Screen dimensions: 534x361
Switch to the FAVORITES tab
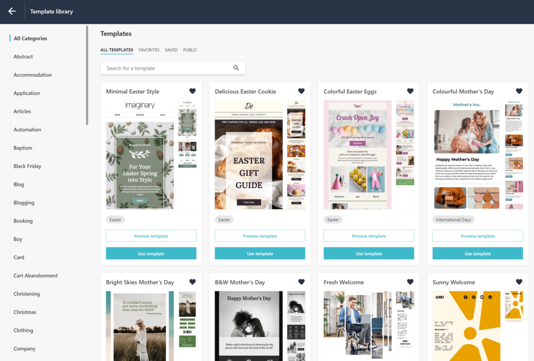coord(149,50)
